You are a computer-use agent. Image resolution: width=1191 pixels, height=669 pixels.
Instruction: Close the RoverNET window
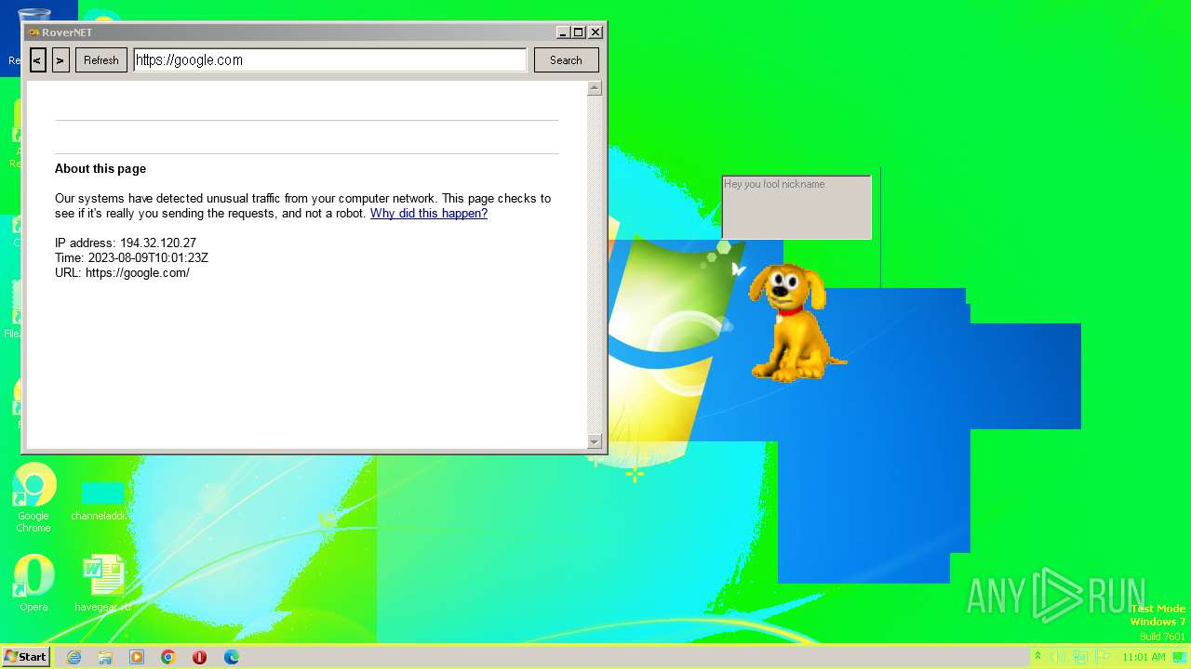click(x=595, y=33)
